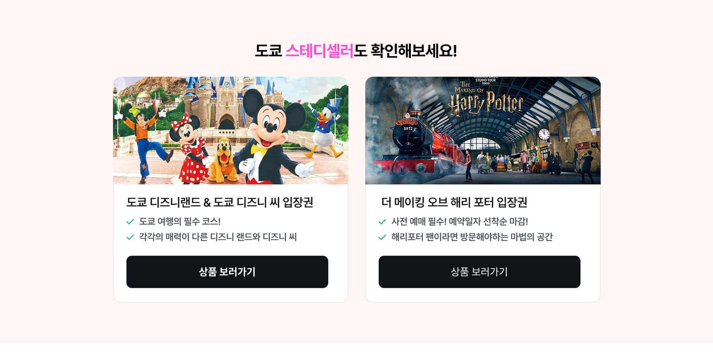Click text 사전 예매 필수! 예약일자 선착순 마감!
Image resolution: width=713 pixels, height=354 pixels.
coord(460,221)
